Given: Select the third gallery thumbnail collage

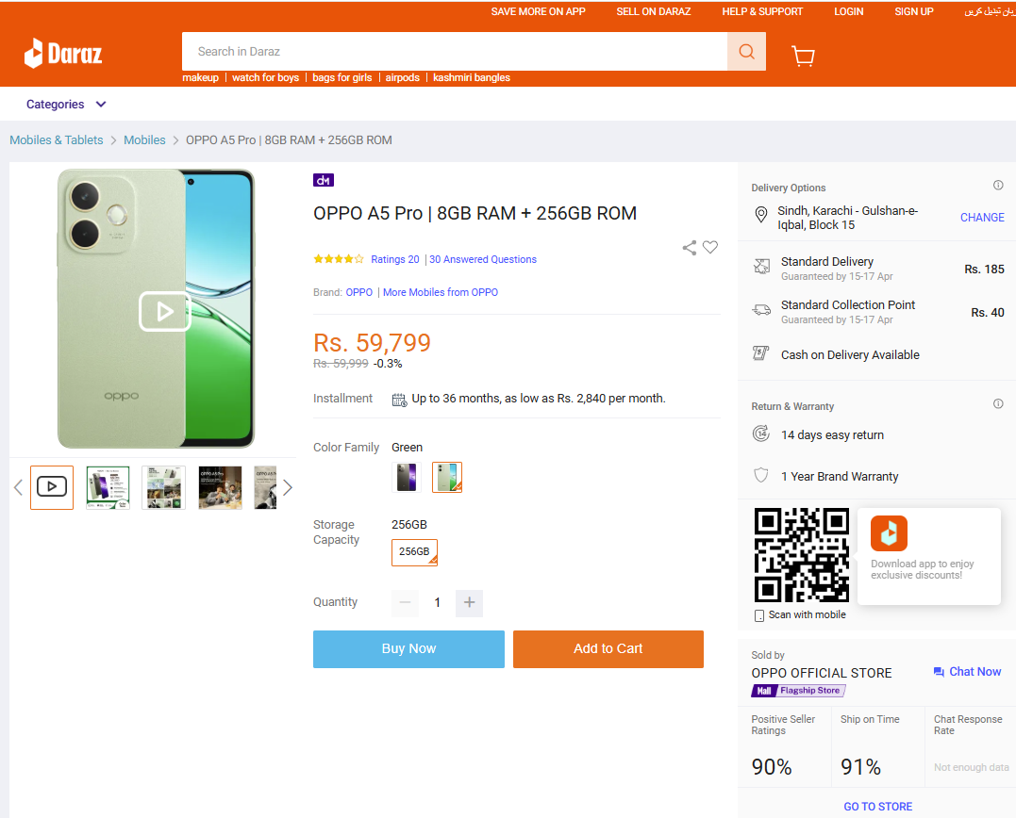Looking at the screenshot, I should [x=163, y=487].
